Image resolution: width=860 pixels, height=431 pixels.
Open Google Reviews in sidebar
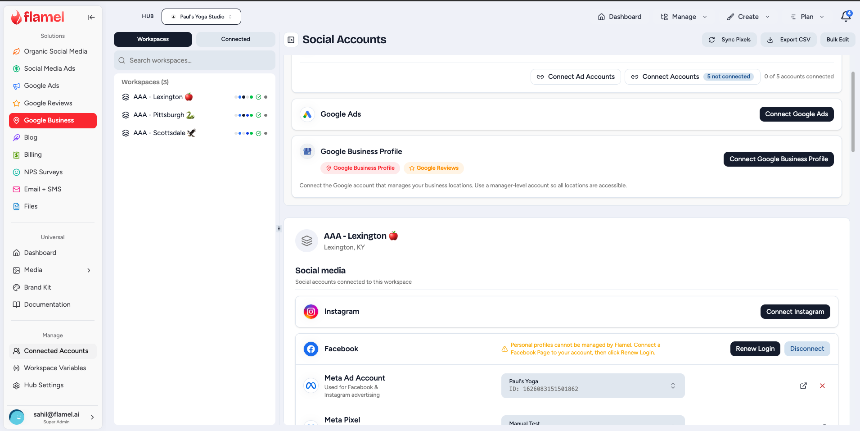53,103
